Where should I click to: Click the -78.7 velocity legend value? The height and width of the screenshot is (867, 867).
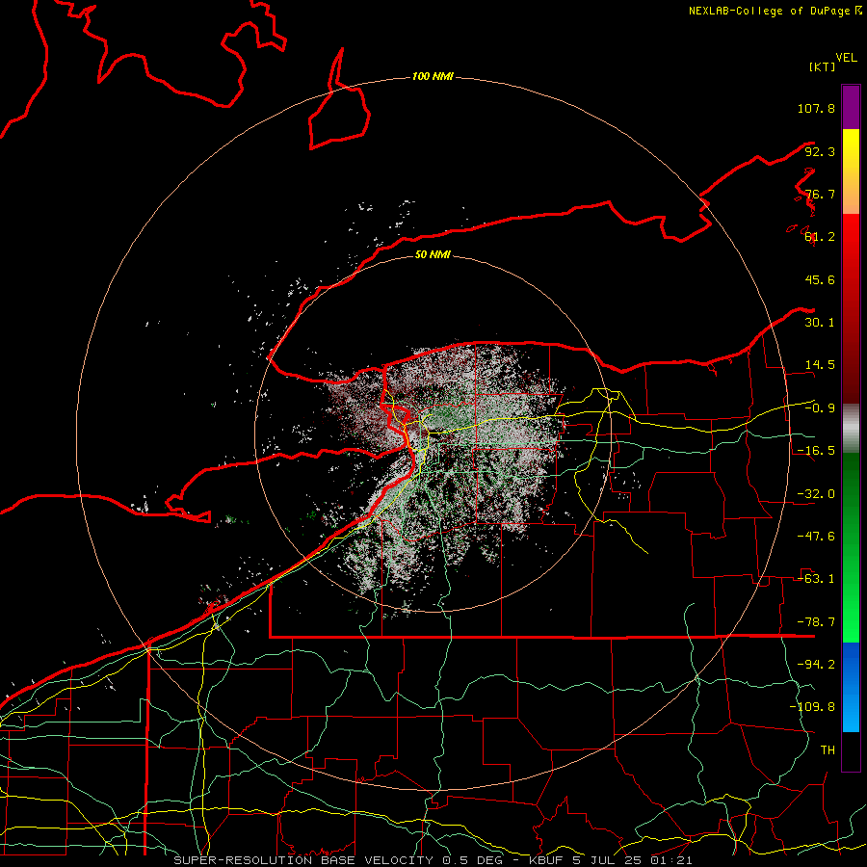pos(816,622)
